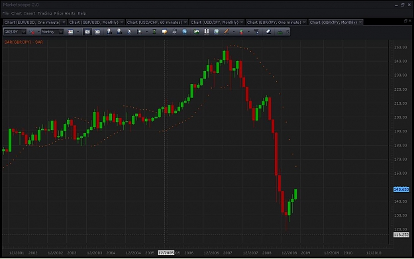414x259 pixels.
Task: Close the Chart (GBP/USD, Monthly) tab
Action: coord(122,22)
